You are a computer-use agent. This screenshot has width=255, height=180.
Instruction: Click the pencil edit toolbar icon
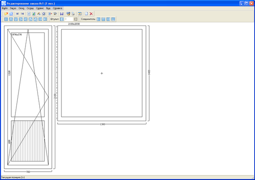point(38,14)
